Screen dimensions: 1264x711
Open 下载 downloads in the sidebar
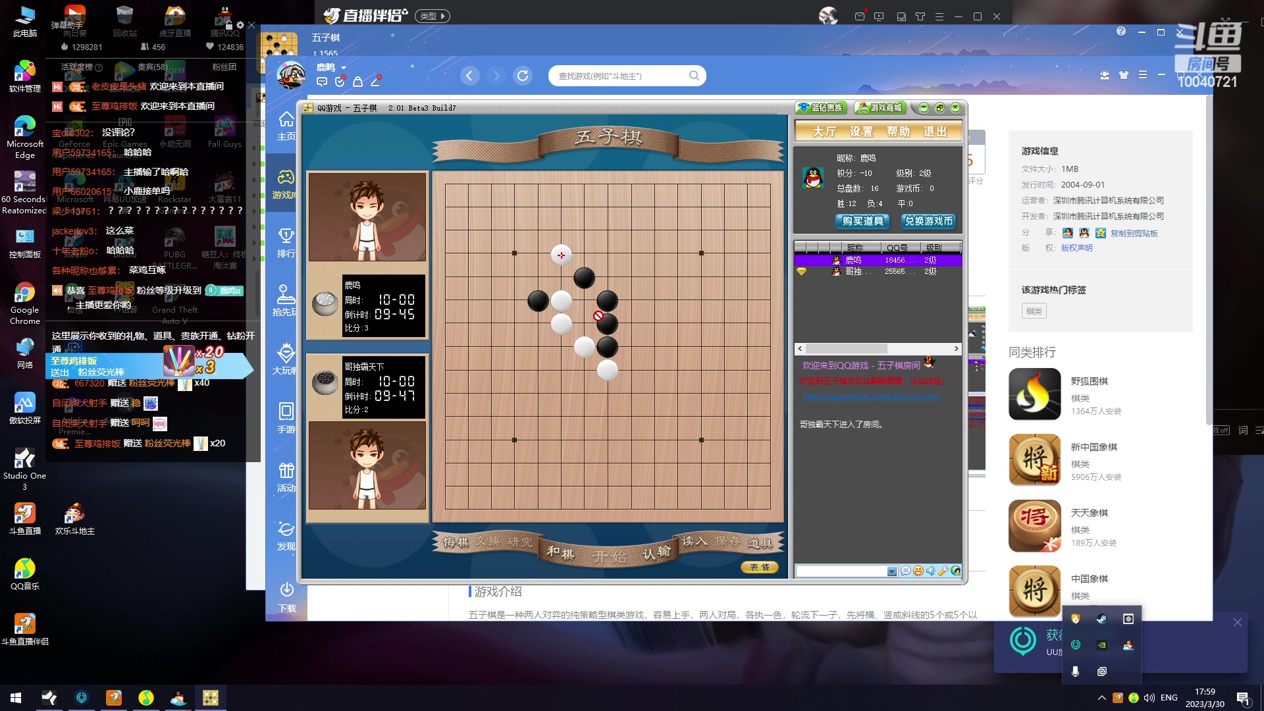pyautogui.click(x=286, y=597)
